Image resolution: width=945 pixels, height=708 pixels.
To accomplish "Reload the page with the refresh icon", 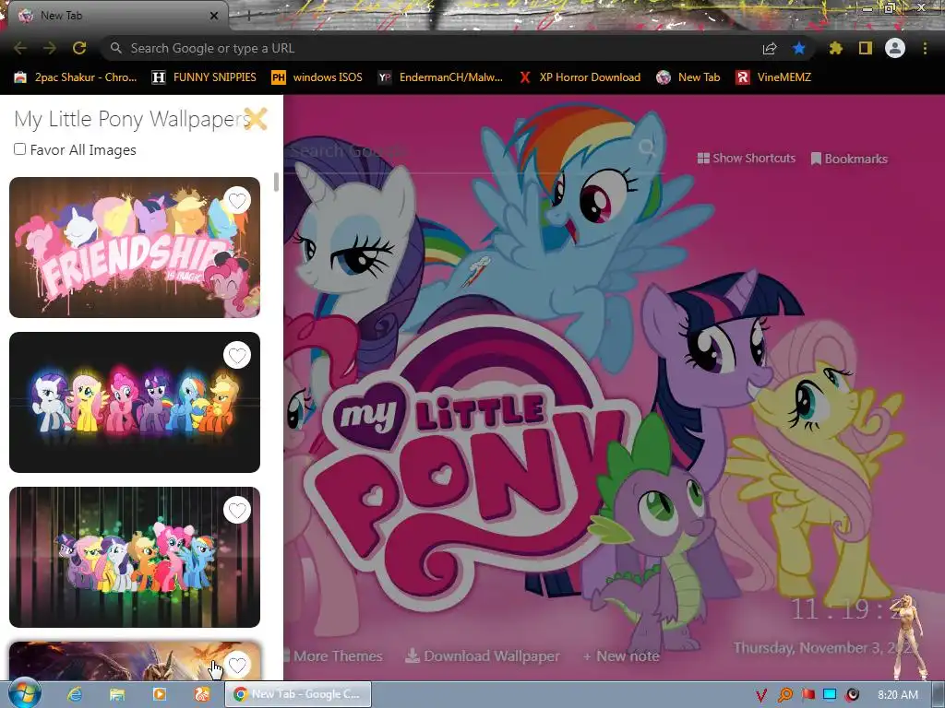I will click(x=79, y=48).
